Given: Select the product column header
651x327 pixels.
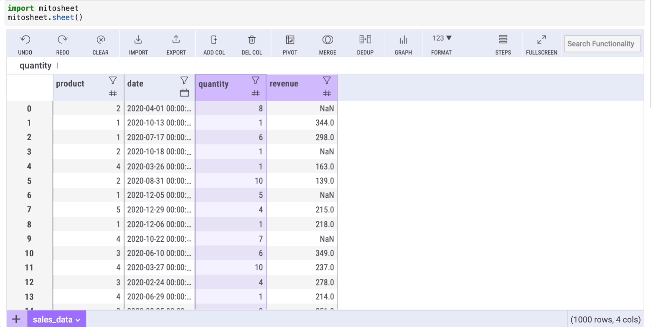Looking at the screenshot, I should [70, 84].
